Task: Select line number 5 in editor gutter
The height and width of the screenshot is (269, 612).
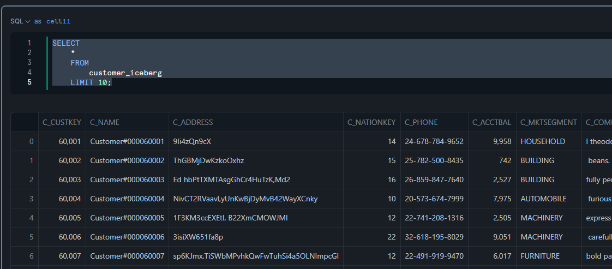Action: click(29, 82)
